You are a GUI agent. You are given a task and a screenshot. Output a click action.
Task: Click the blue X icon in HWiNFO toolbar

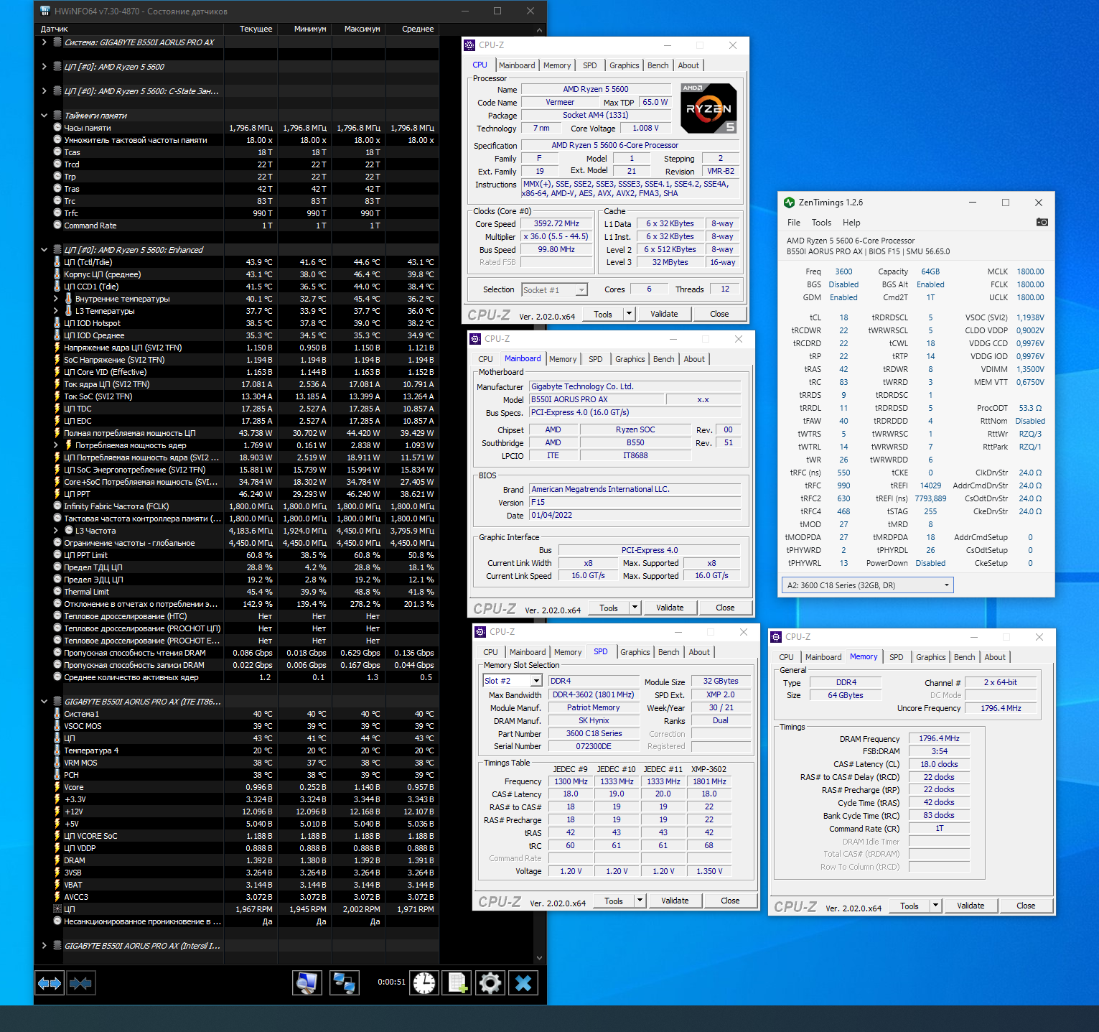523,983
